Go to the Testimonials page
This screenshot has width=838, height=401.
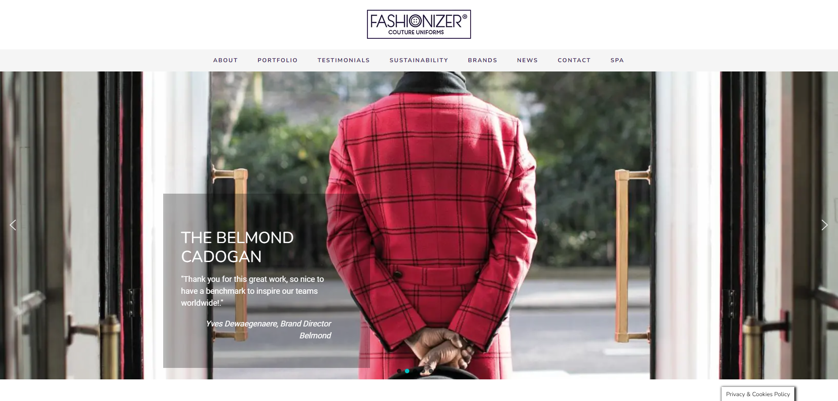coord(344,60)
